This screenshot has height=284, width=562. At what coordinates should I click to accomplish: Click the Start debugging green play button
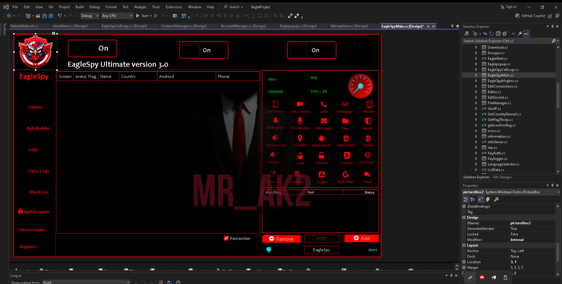pos(138,16)
